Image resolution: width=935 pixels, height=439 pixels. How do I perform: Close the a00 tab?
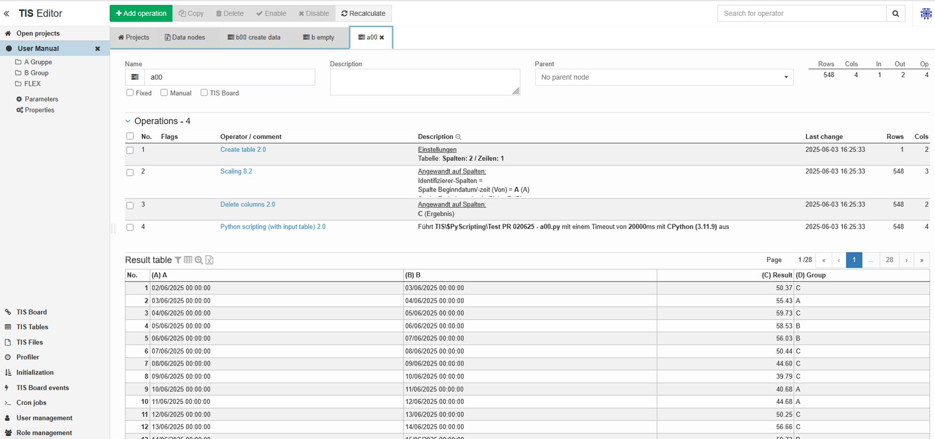(382, 37)
